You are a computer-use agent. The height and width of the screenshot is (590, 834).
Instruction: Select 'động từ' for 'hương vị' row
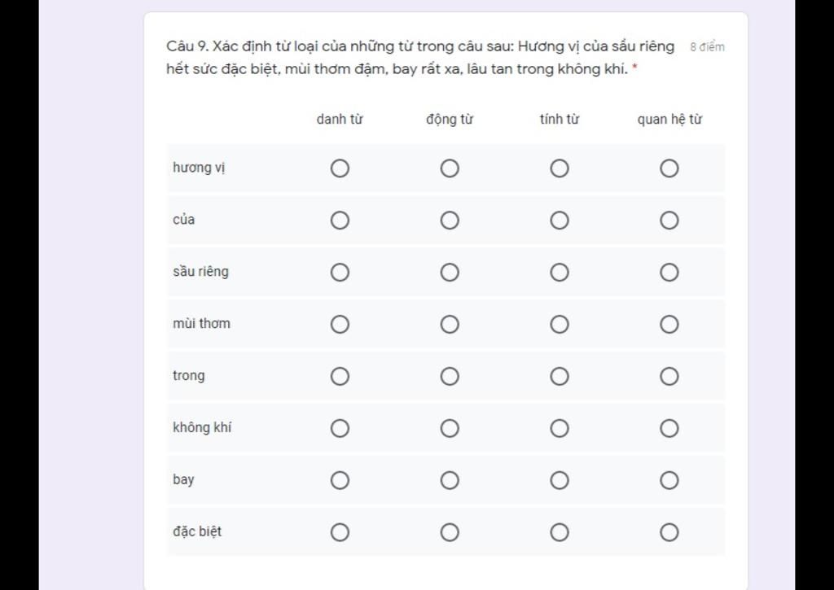coord(450,168)
